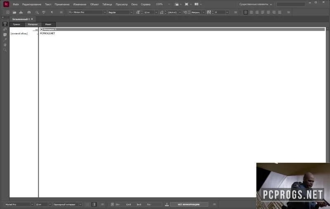Viewport: 330px width, 209px height.
Task: Open the Файл menu
Action: coord(16,4)
